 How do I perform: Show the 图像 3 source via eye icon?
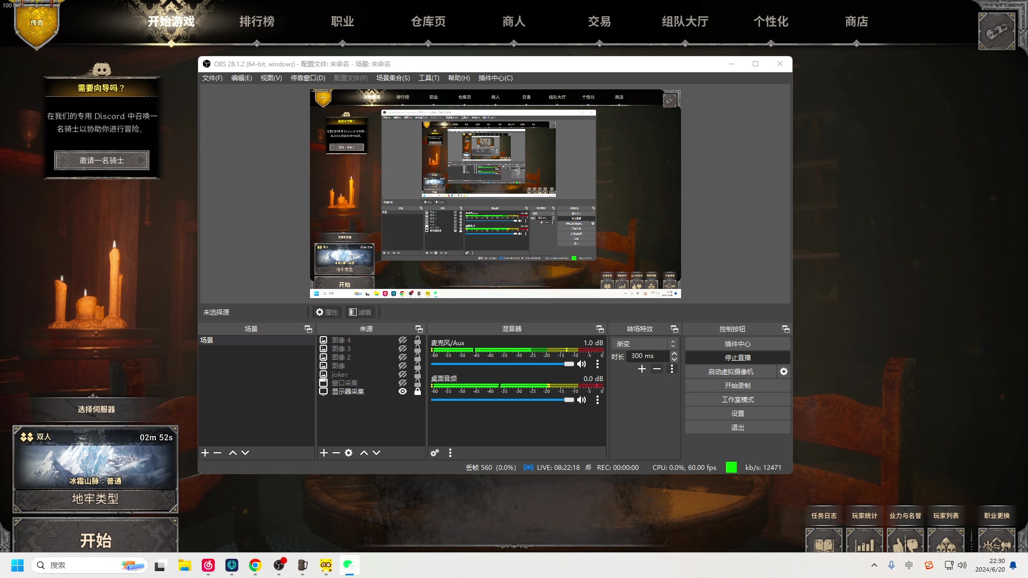pyautogui.click(x=403, y=348)
